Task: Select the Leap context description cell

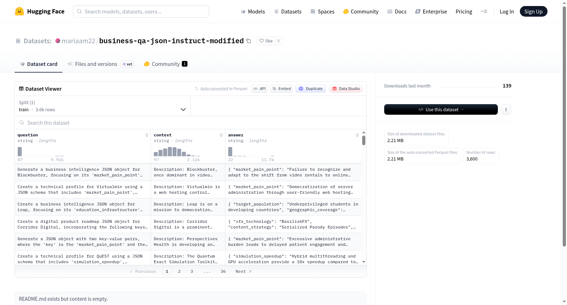Action: tap(188, 207)
